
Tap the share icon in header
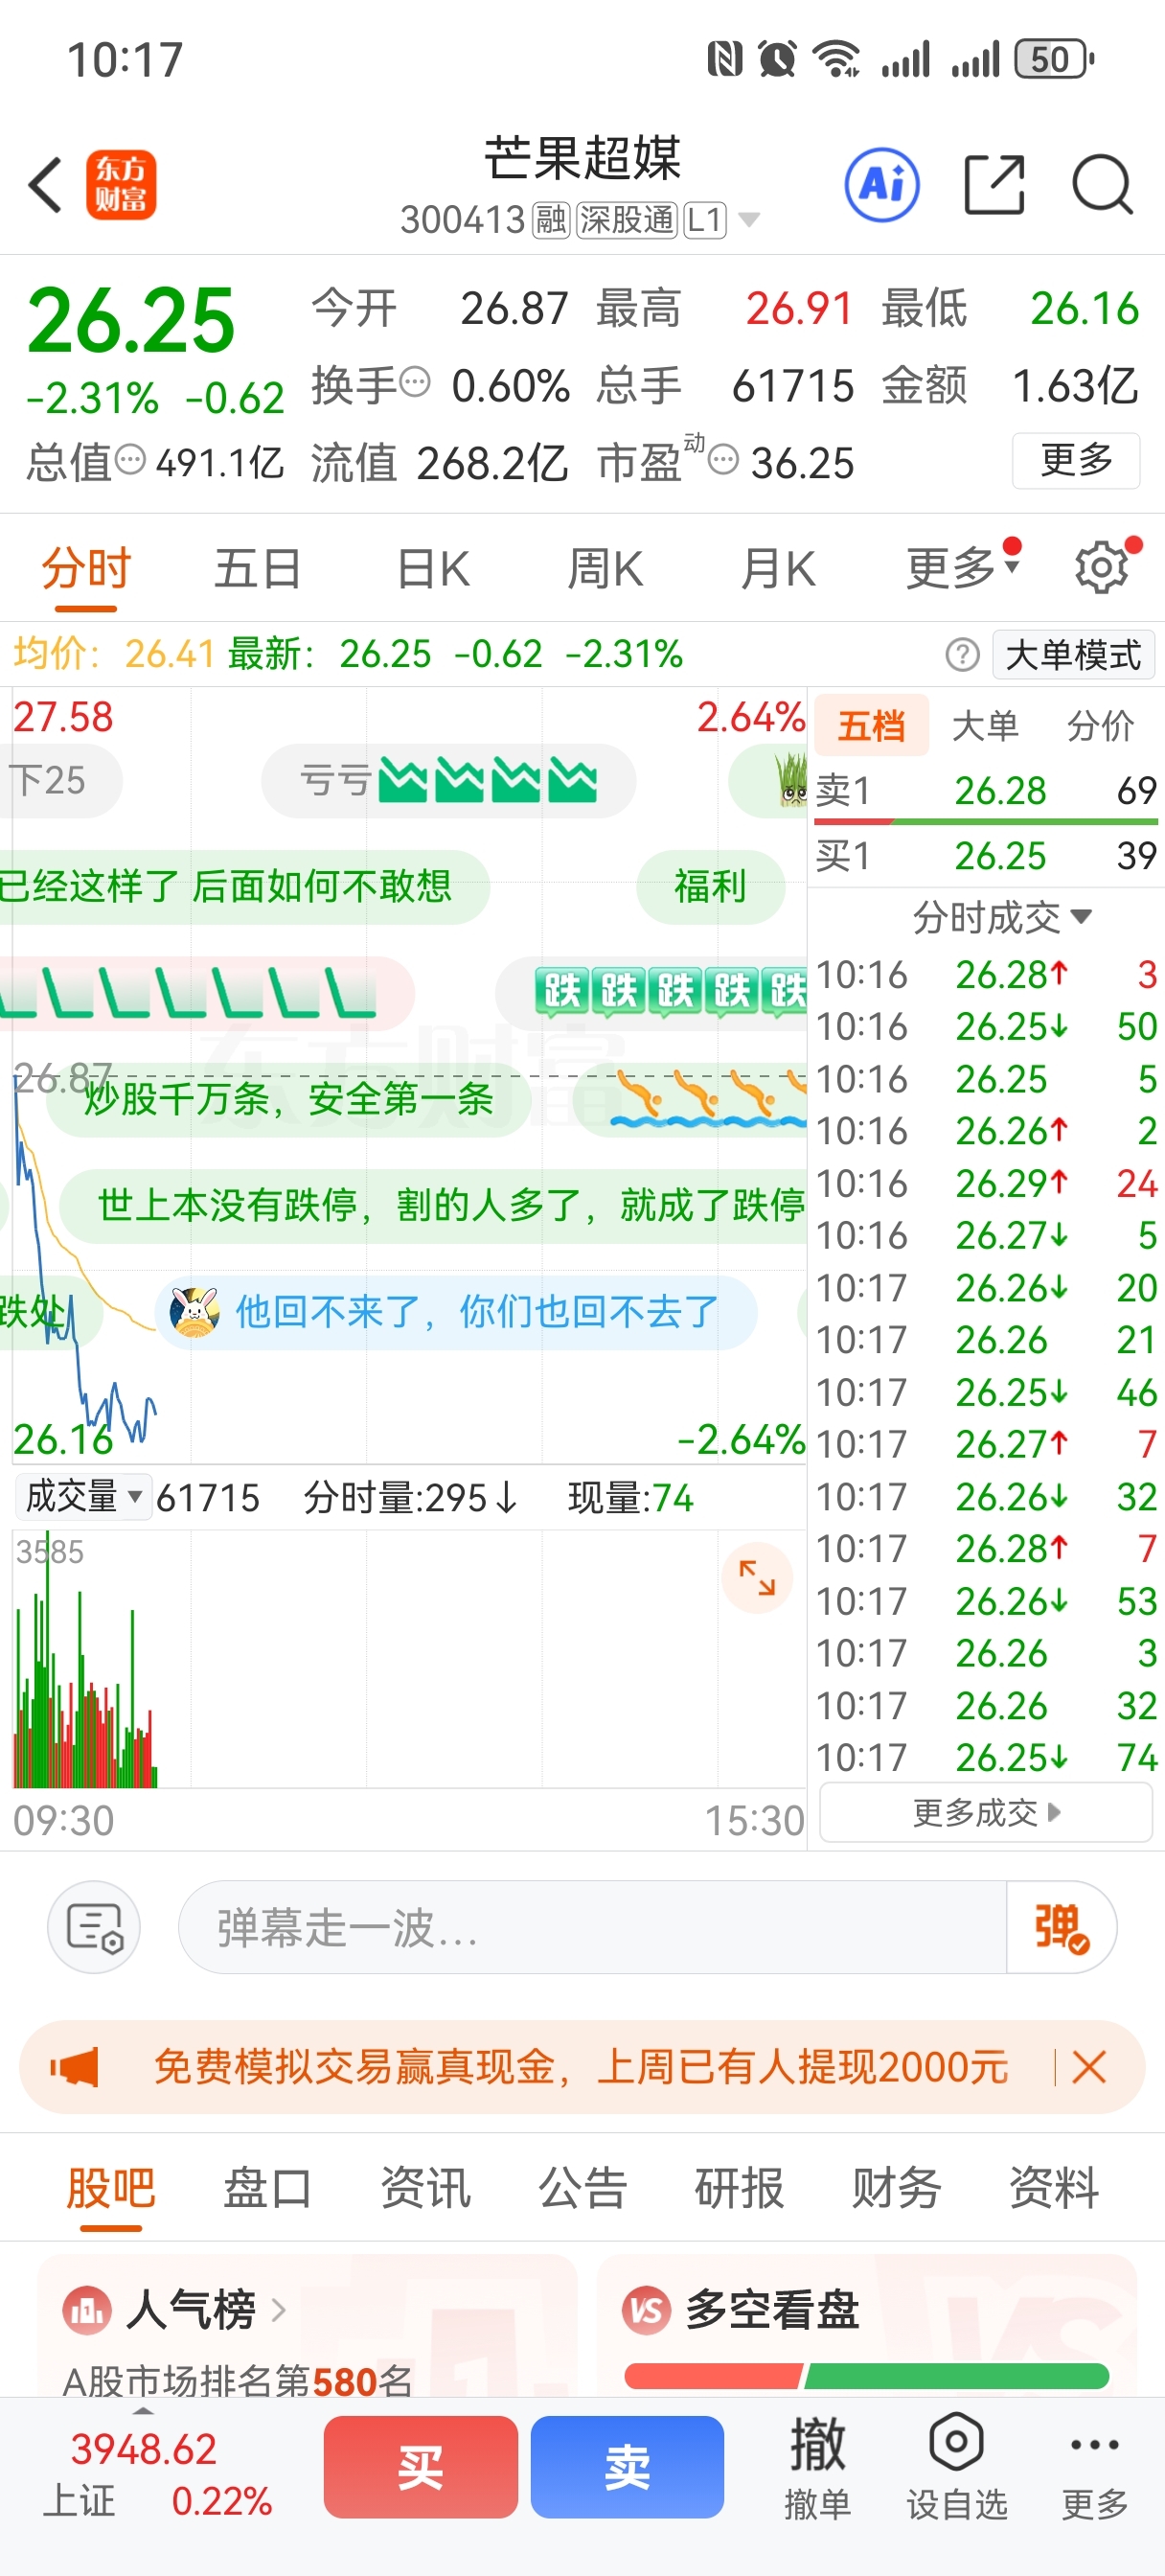[x=994, y=185]
